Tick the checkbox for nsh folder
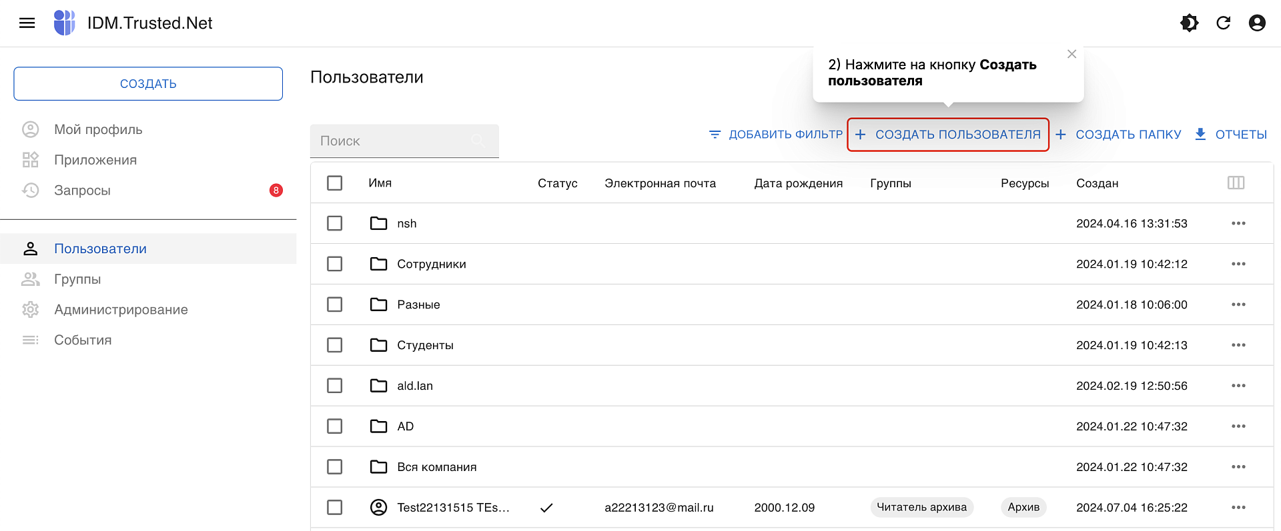Viewport: 1281px width, 531px height. (335, 223)
